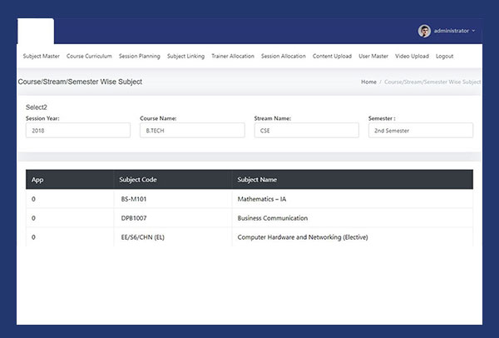Open the Content Upload menu
The height and width of the screenshot is (338, 499).
pyautogui.click(x=332, y=56)
